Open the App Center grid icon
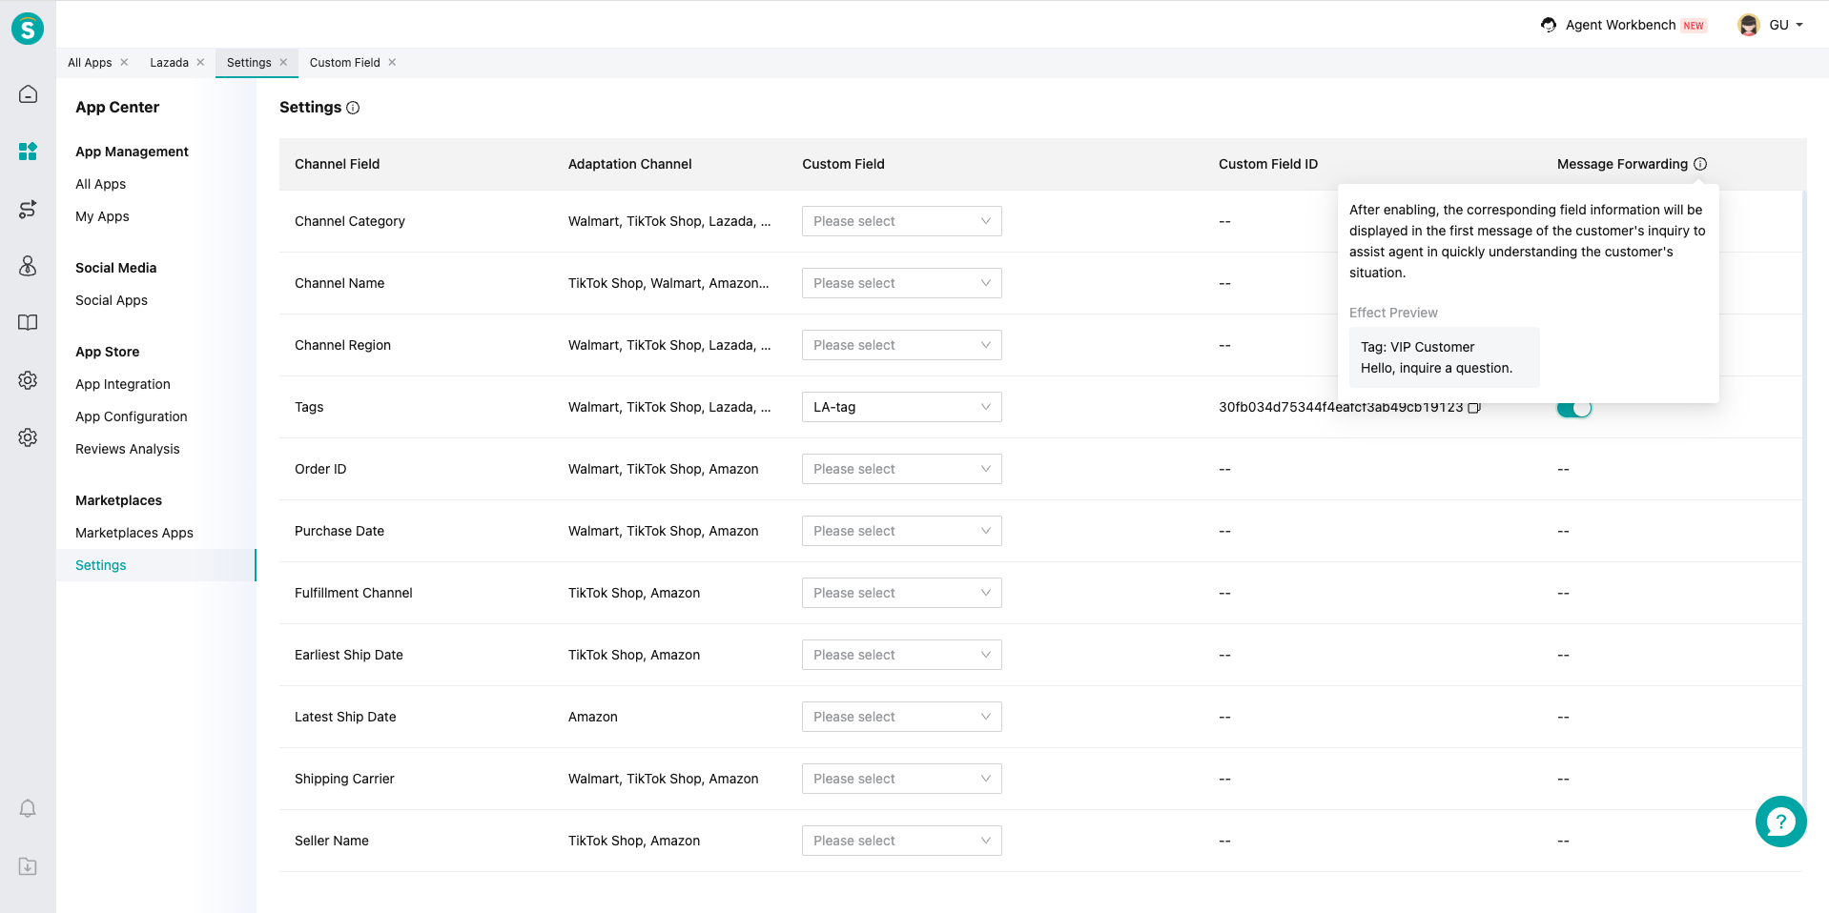The width and height of the screenshot is (1829, 913). [x=28, y=152]
